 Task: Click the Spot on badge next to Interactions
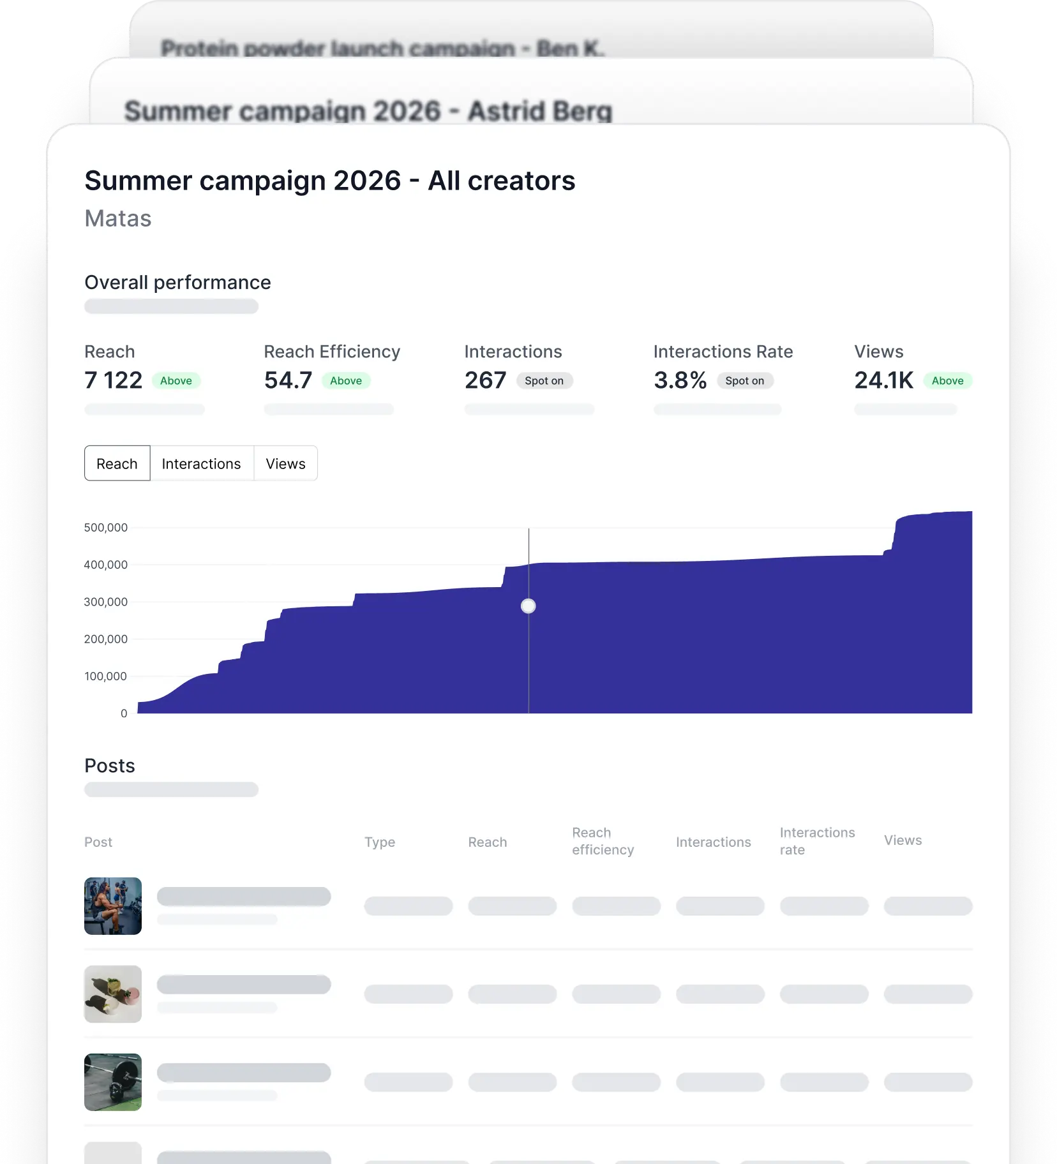tap(544, 381)
